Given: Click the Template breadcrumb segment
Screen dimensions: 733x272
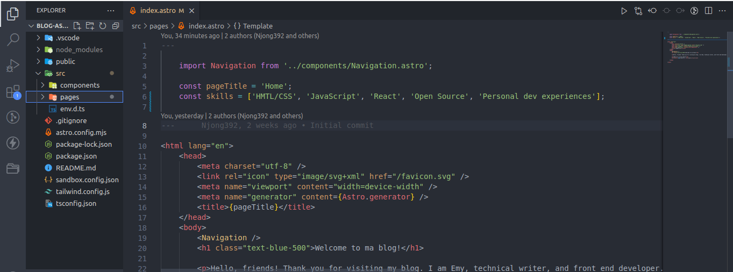Looking at the screenshot, I should tap(258, 26).
